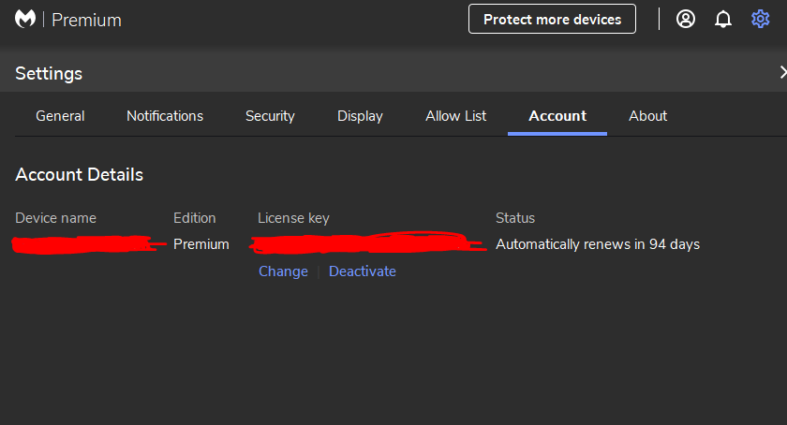
Task: Open the notifications bell icon
Action: click(x=723, y=19)
